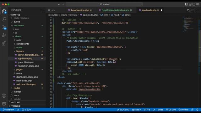Image resolution: width=201 pixels, height=113 pixels.
Task: Click the synchronize changes icon in status bar
Action: coord(18,110)
